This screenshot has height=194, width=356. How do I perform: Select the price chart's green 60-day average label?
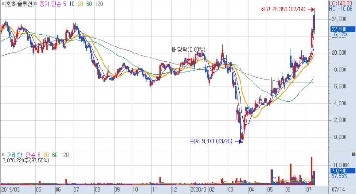(89, 4)
